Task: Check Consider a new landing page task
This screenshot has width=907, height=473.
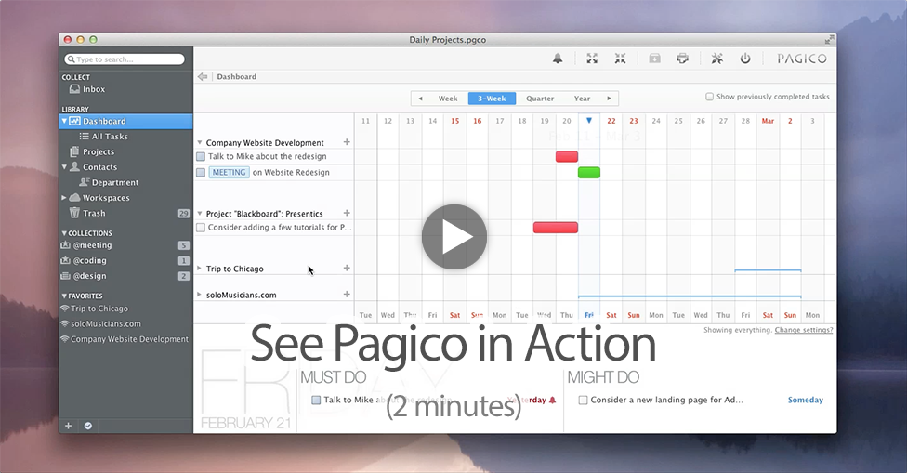Action: pyautogui.click(x=583, y=401)
